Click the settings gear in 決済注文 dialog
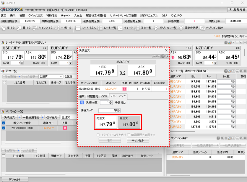Image resolution: width=247 pixels, height=182 pixels. point(163,56)
